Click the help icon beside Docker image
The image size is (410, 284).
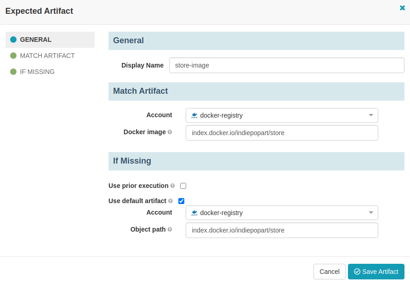point(170,132)
